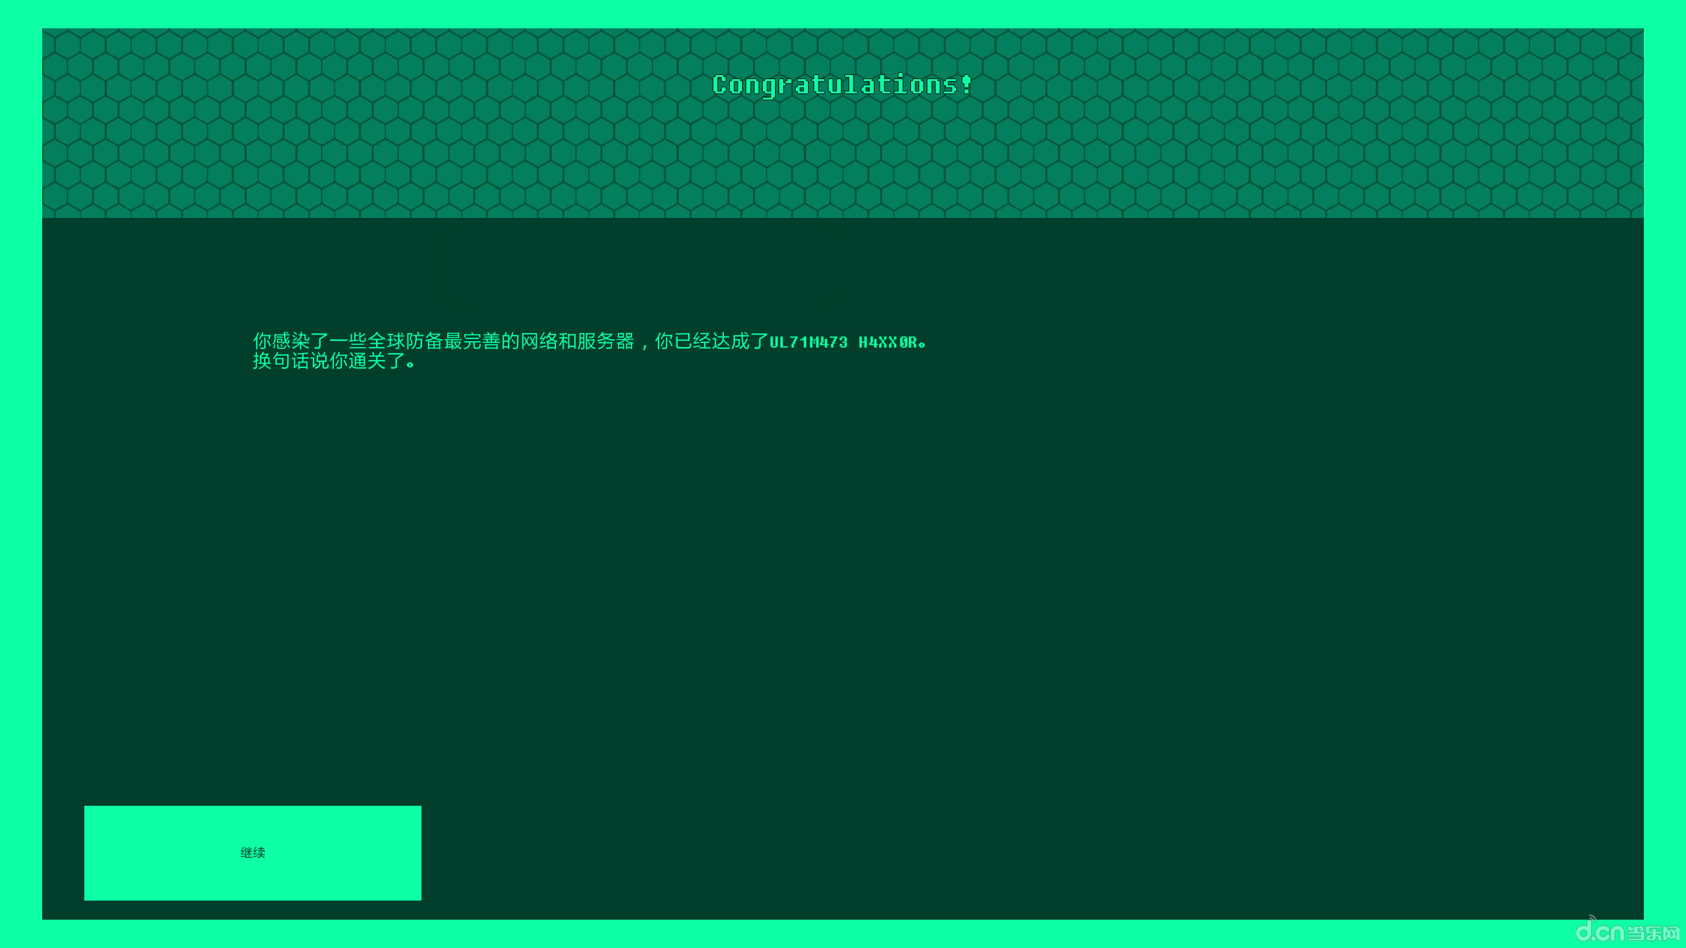Click the dark background game panel
Image resolution: width=1686 pixels, height=948 pixels.
click(843, 568)
